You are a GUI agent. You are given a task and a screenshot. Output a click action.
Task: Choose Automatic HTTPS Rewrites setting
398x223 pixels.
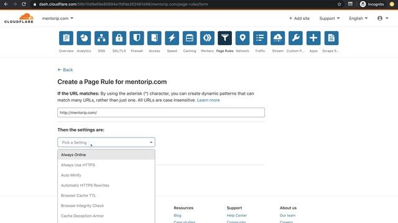point(106,185)
